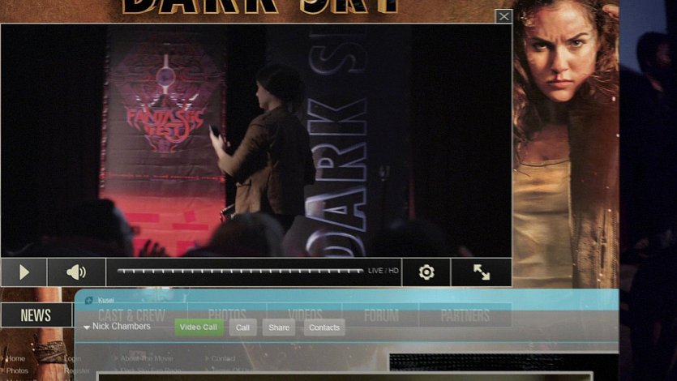This screenshot has height=381, width=677.
Task: Click the Kusei app icon in title bar
Action: pos(89,300)
